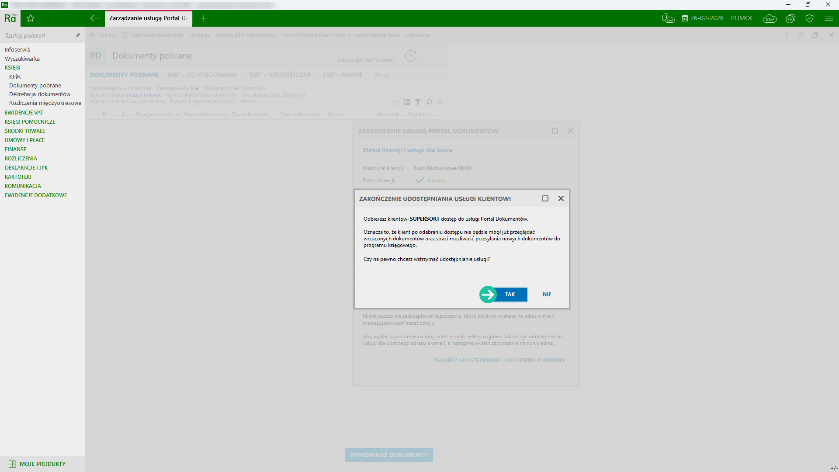Maximize the confirmation dialog window
This screenshot has width=839, height=472.
(545, 198)
